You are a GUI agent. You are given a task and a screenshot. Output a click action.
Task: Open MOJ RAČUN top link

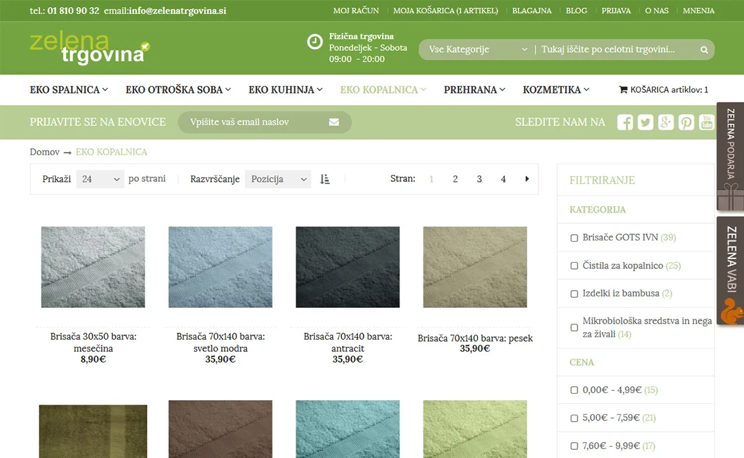point(356,10)
